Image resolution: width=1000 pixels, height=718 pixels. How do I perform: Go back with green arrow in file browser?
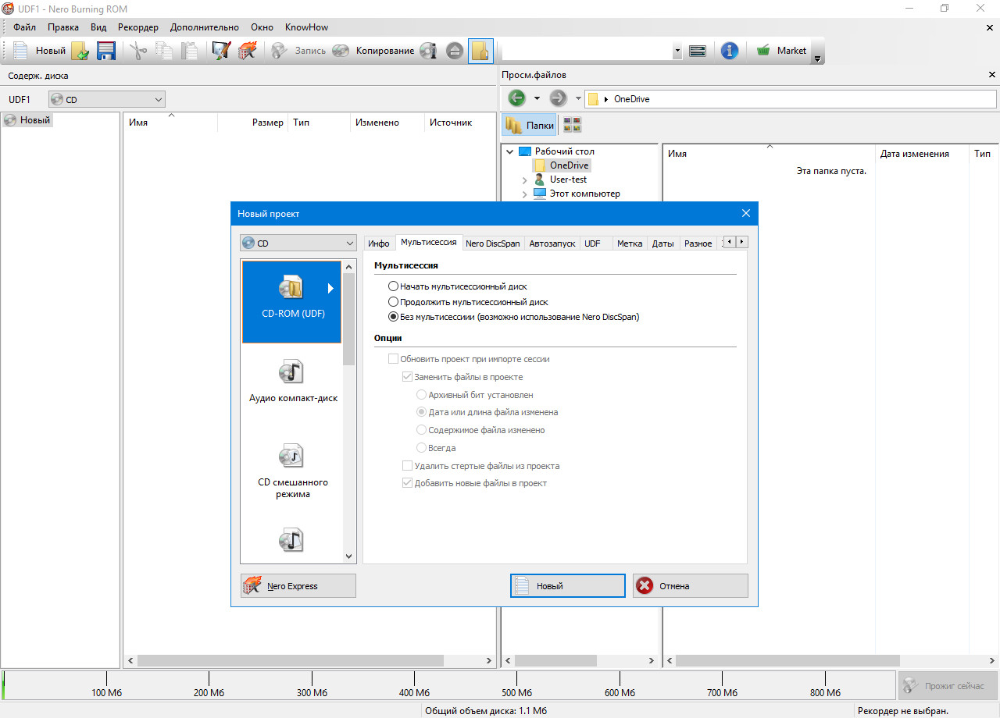(x=517, y=98)
